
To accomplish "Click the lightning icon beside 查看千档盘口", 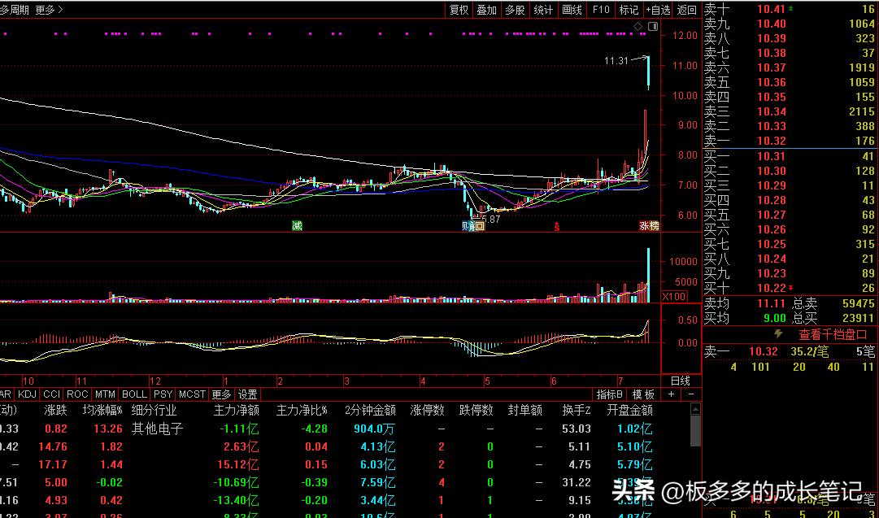I will click(x=778, y=334).
